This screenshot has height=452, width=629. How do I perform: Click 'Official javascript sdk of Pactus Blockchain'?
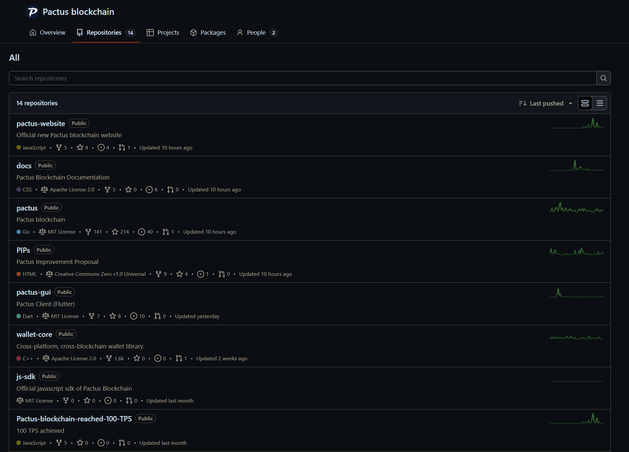coord(74,389)
